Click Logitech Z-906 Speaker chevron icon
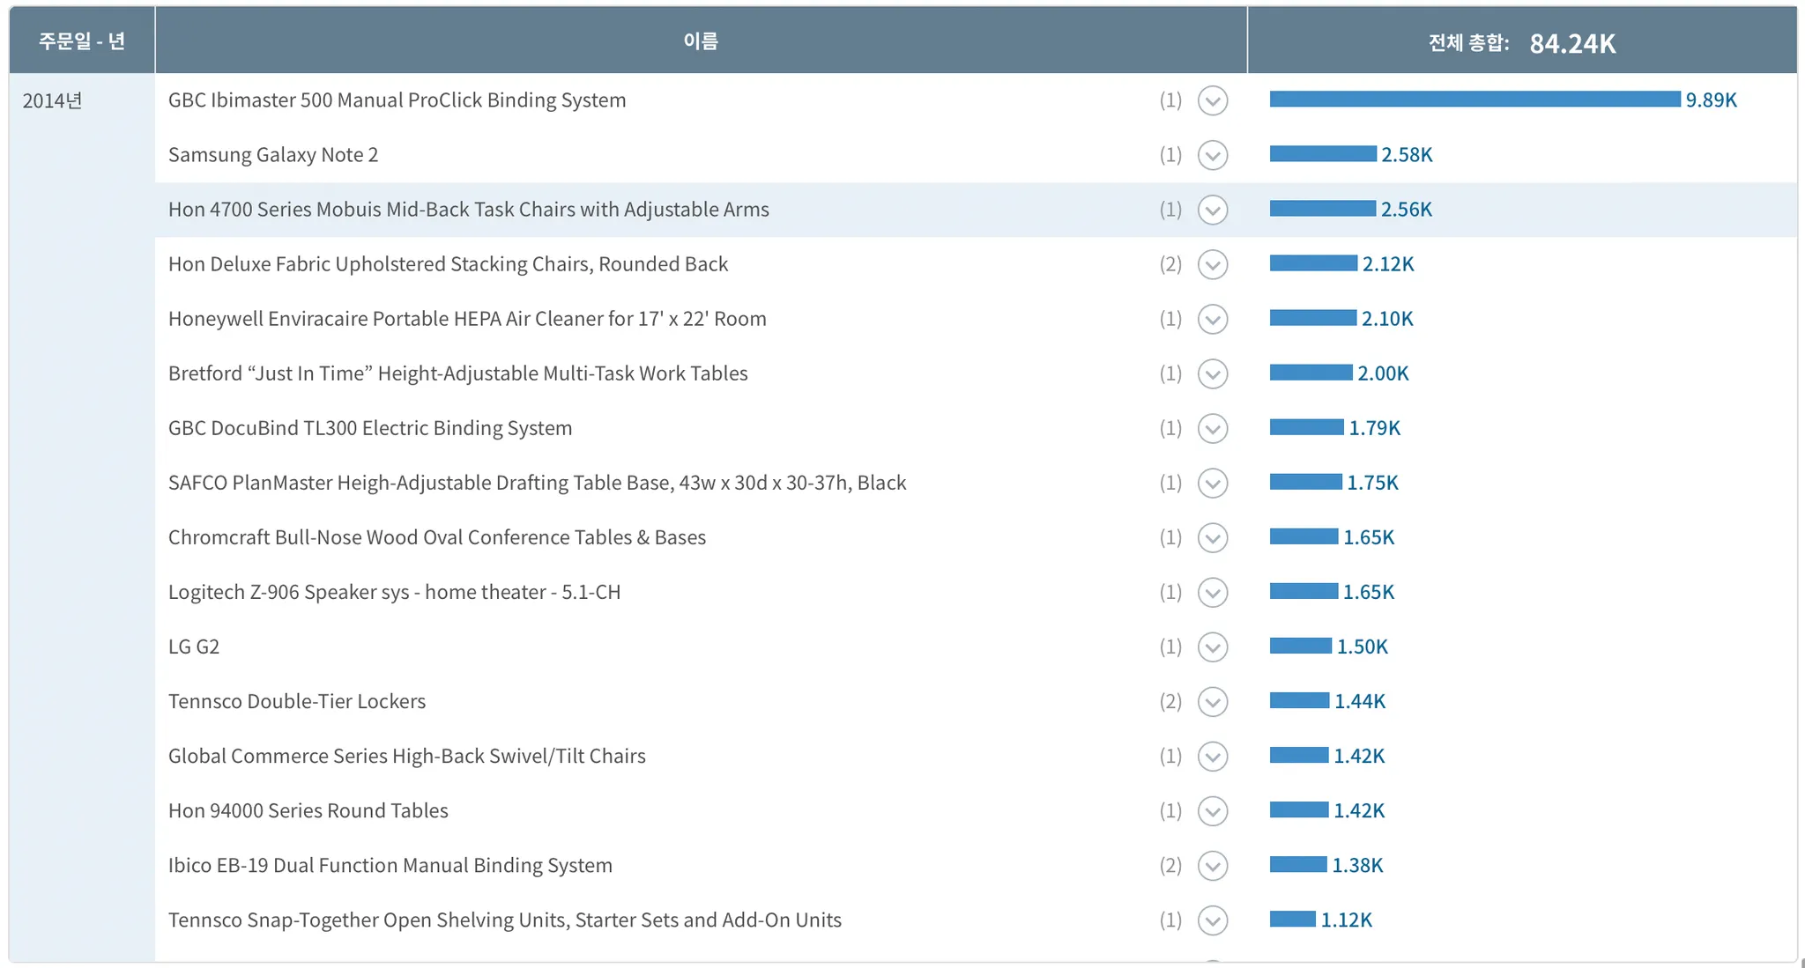This screenshot has width=1805, height=968. [x=1213, y=592]
